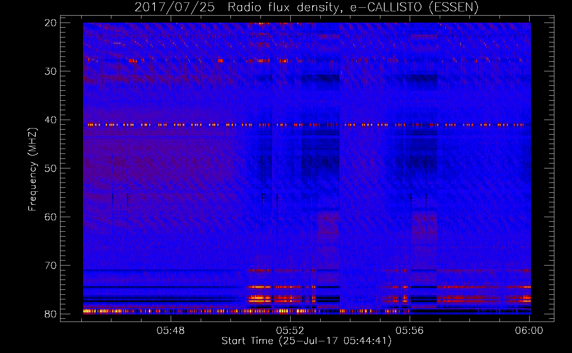The height and width of the screenshot is (353, 572).
Task: Select the 05:52 time tick label
Action: (290, 330)
